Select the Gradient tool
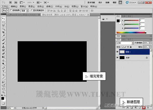 pyautogui.click(x=4, y=57)
